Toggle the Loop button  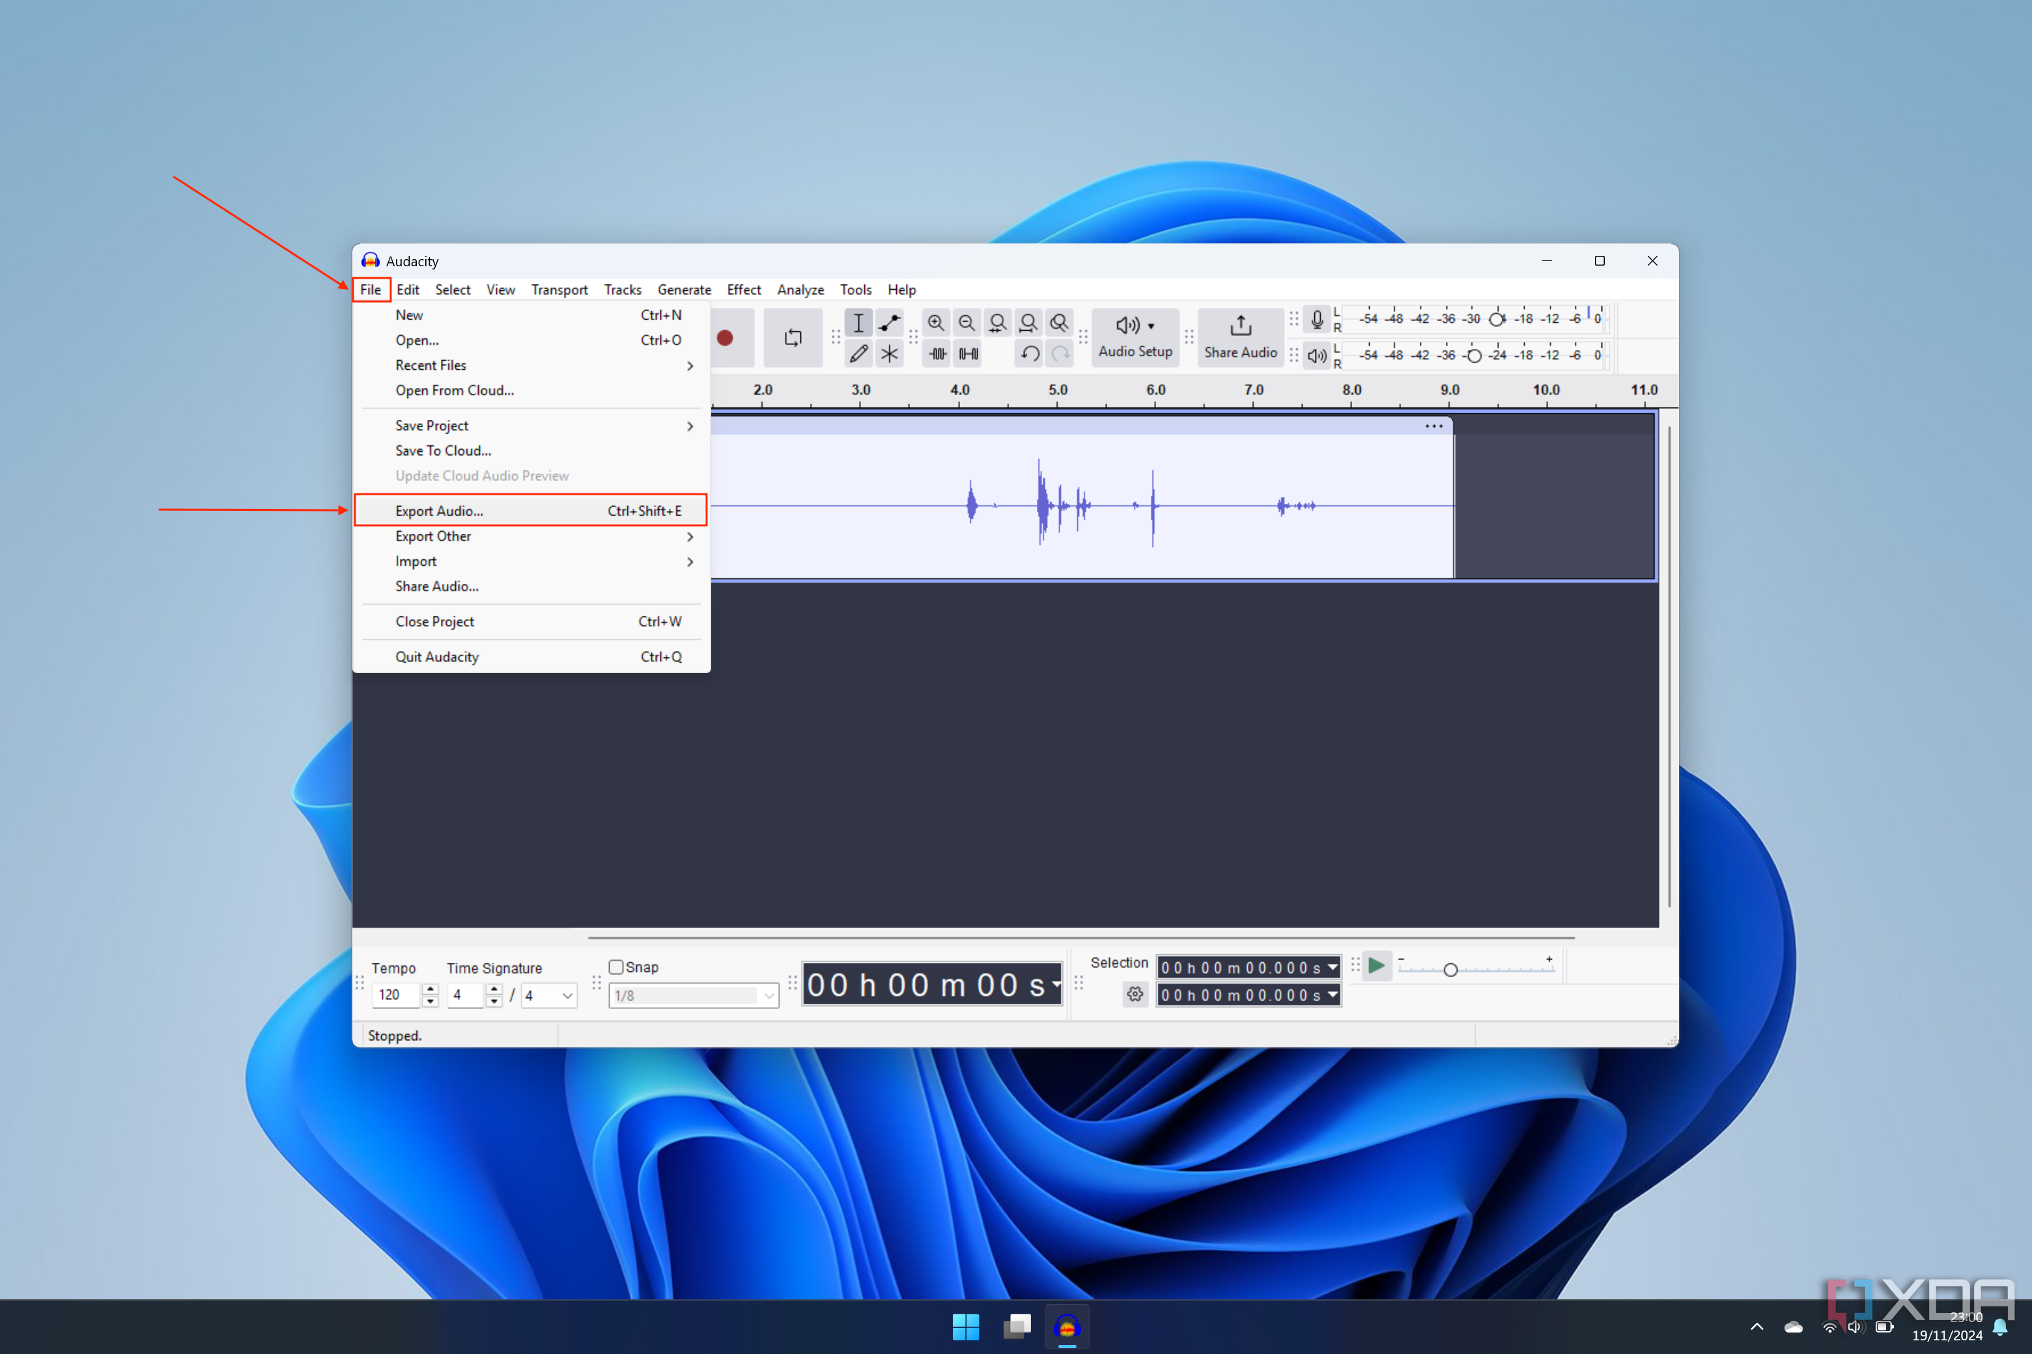coord(792,338)
